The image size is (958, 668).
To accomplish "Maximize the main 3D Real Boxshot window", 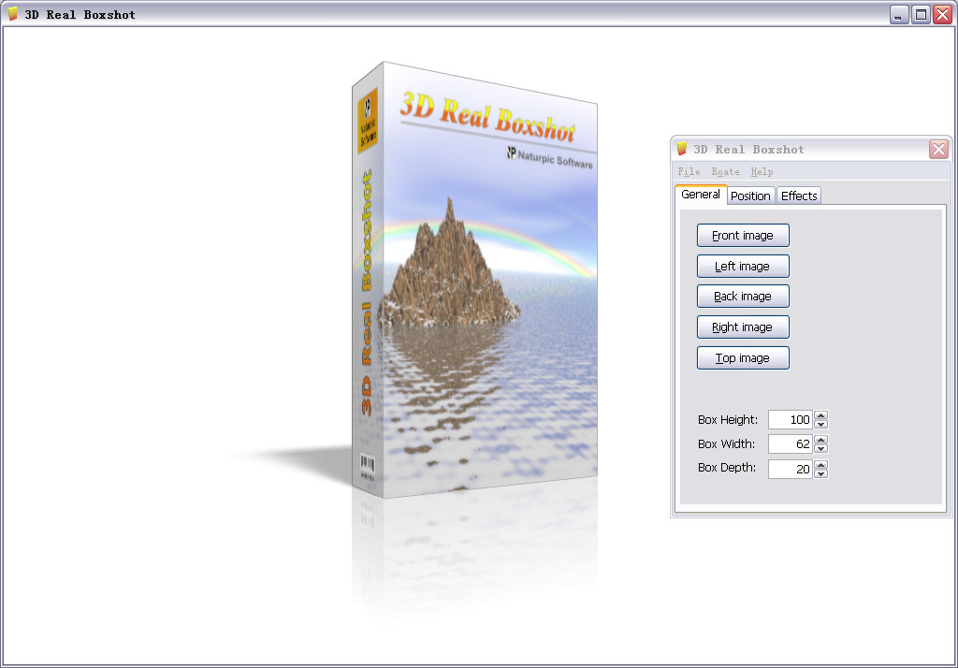I will pyautogui.click(x=921, y=14).
